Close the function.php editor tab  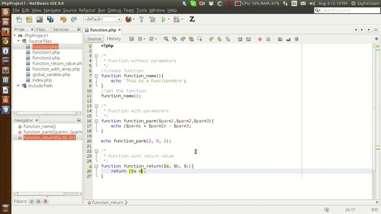120,30
